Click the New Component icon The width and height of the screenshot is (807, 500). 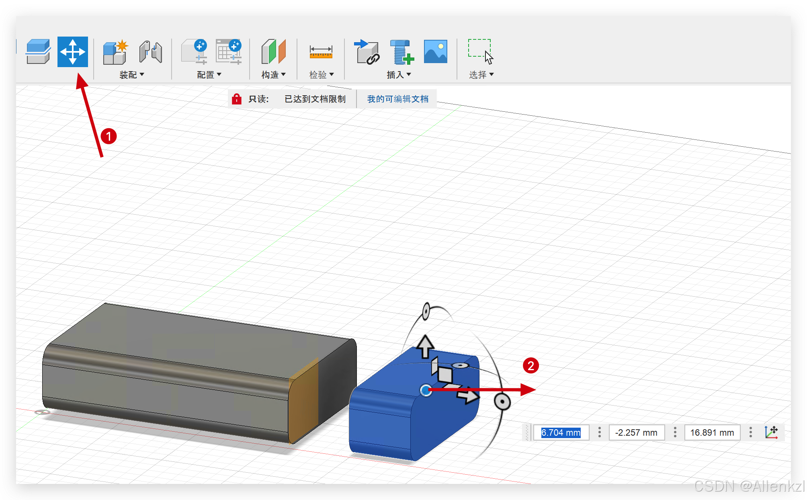click(115, 53)
